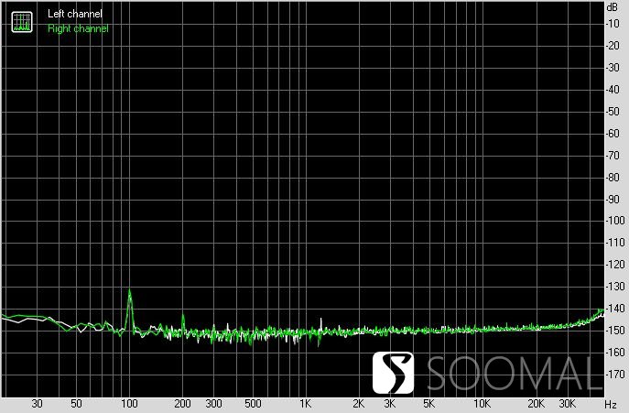Click the -110 dB axis label
629x413 pixels.
point(616,243)
